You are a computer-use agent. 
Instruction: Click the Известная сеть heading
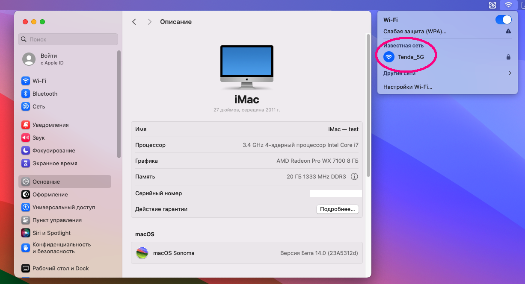(x=403, y=45)
